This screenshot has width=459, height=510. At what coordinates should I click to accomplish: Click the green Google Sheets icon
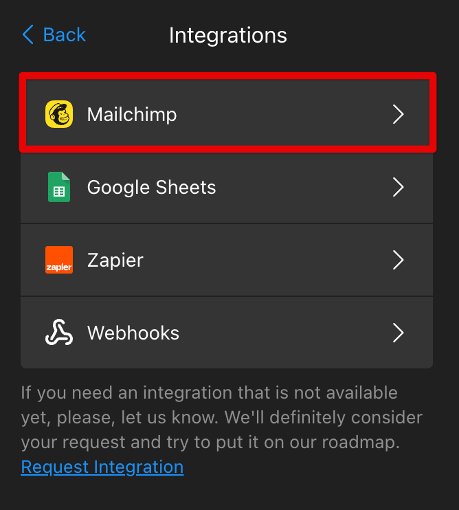[59, 187]
